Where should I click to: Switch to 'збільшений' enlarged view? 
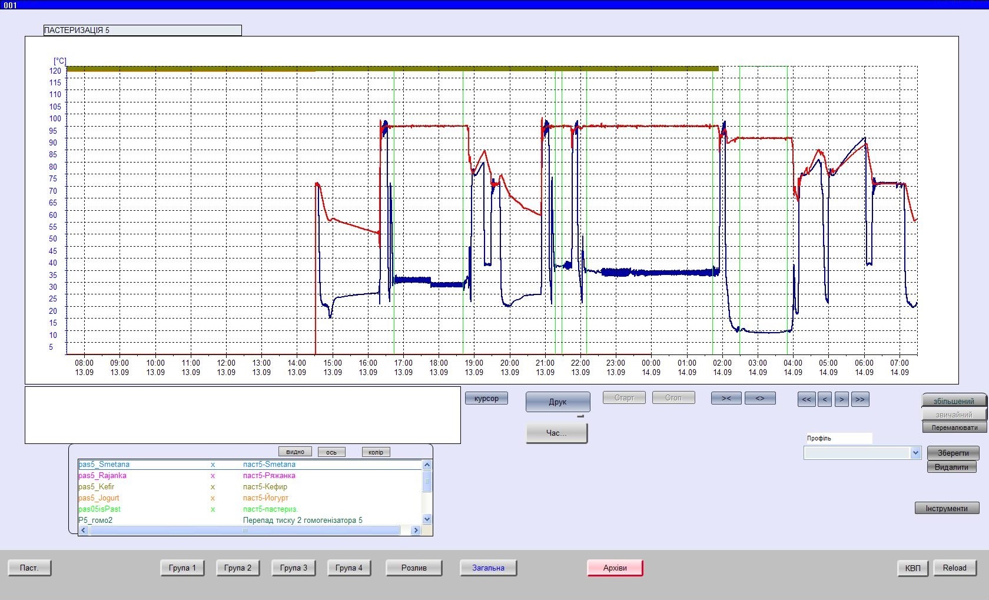click(953, 402)
